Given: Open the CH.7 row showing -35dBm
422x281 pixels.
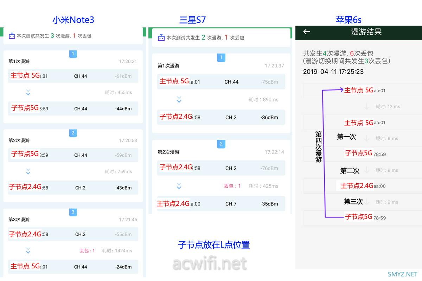Looking at the screenshot, I should [x=221, y=204].
